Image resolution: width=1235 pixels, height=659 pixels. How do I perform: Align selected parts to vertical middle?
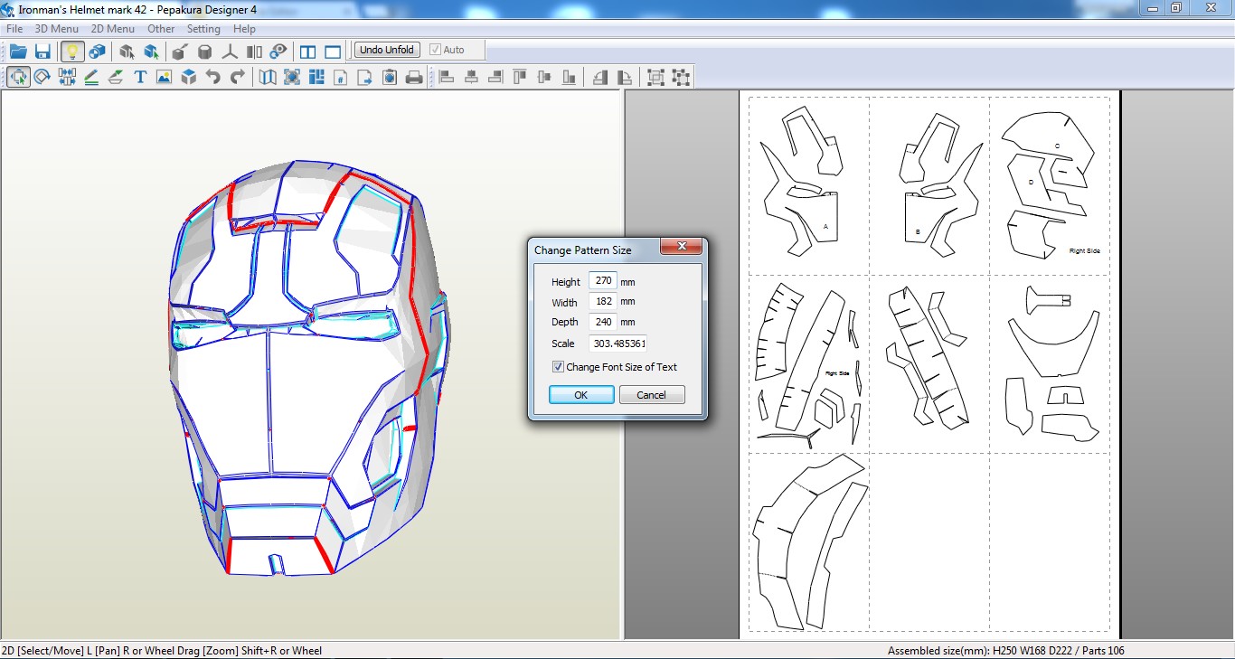tap(544, 77)
